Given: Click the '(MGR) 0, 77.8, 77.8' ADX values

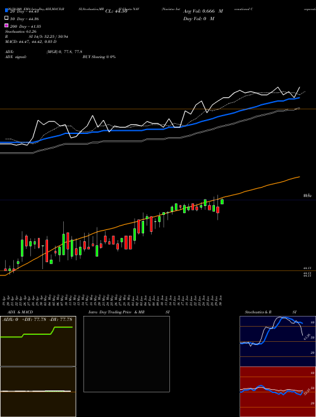Looking at the screenshot, I should coord(64,52).
